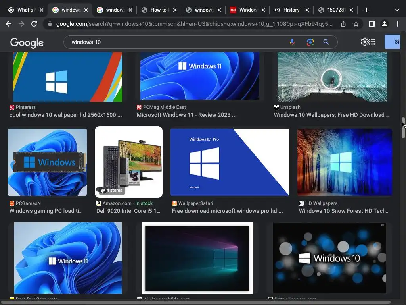Start voice search with microphone icon
Image resolution: width=406 pixels, height=305 pixels.
[x=292, y=42]
